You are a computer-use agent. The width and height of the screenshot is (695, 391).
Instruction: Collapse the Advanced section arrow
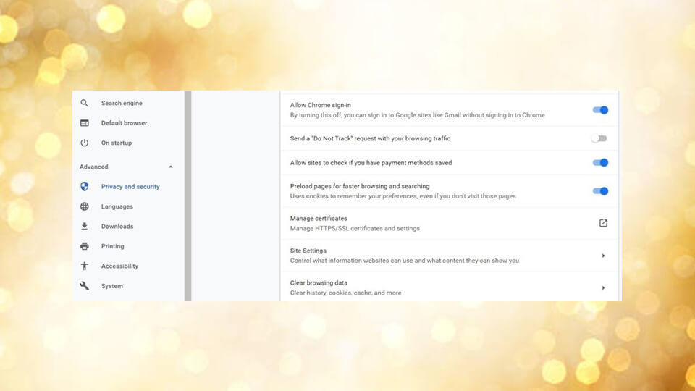coord(171,167)
